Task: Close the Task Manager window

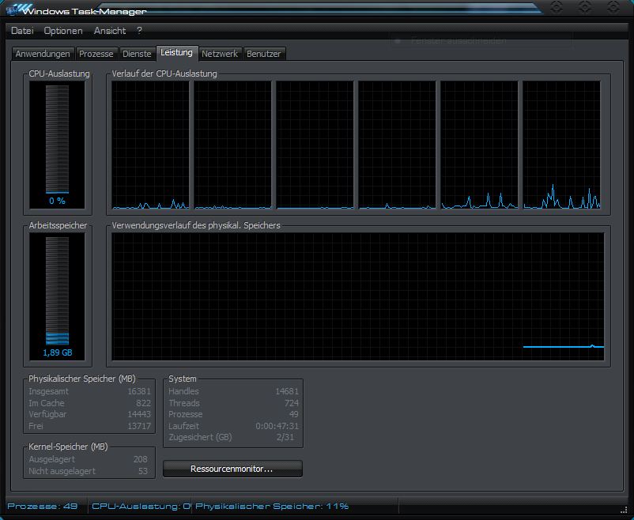Action: [x=613, y=7]
